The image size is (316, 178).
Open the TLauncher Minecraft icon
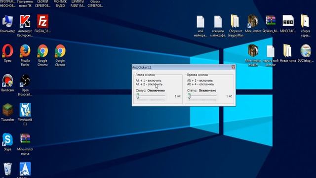[8, 110]
